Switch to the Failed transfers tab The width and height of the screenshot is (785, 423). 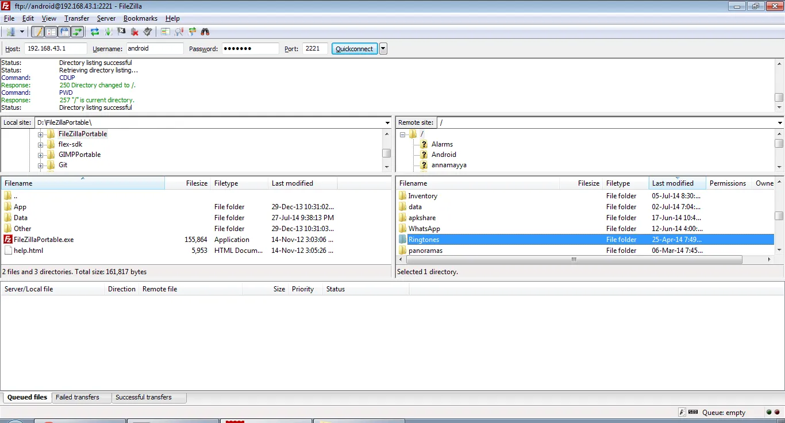(x=80, y=397)
